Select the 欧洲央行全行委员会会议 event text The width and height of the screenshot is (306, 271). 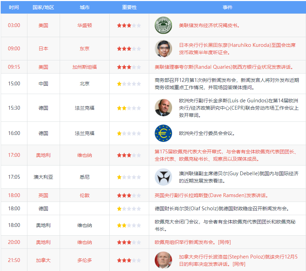click(207, 133)
